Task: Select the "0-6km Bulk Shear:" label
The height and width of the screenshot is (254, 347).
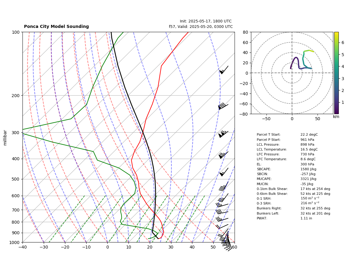Action: (272, 194)
